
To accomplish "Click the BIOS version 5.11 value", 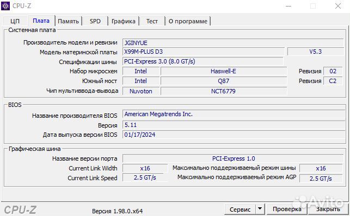I will (x=234, y=125).
